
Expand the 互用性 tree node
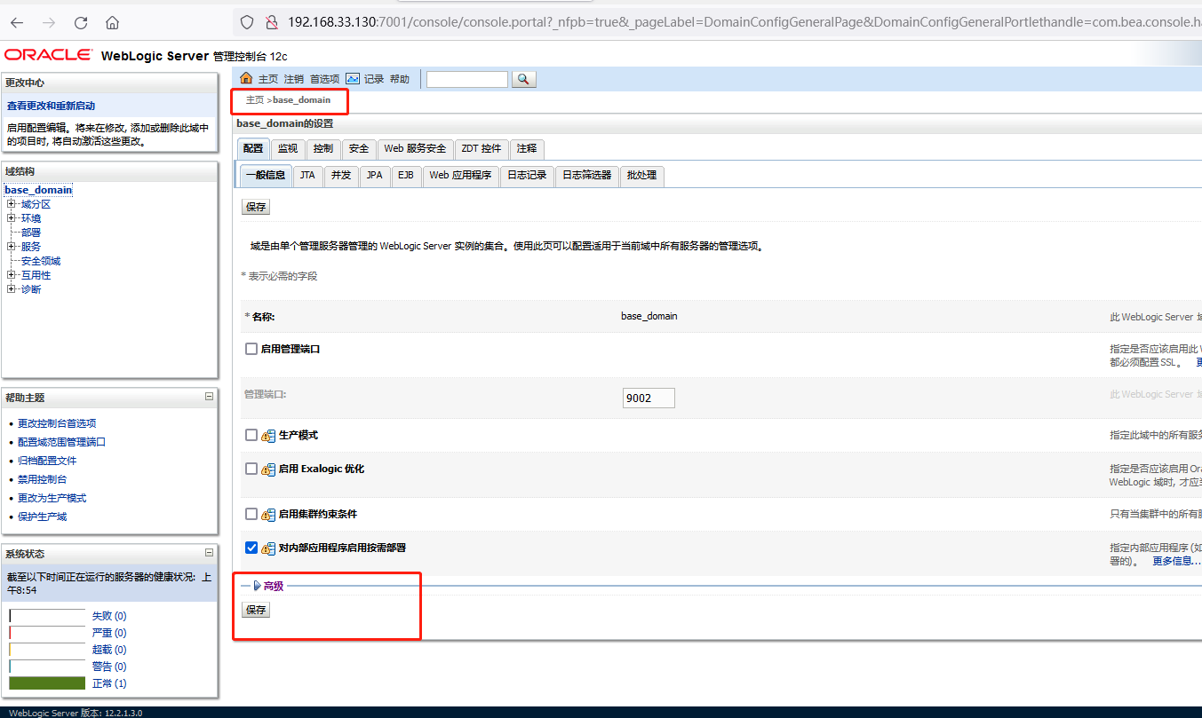click(x=11, y=275)
